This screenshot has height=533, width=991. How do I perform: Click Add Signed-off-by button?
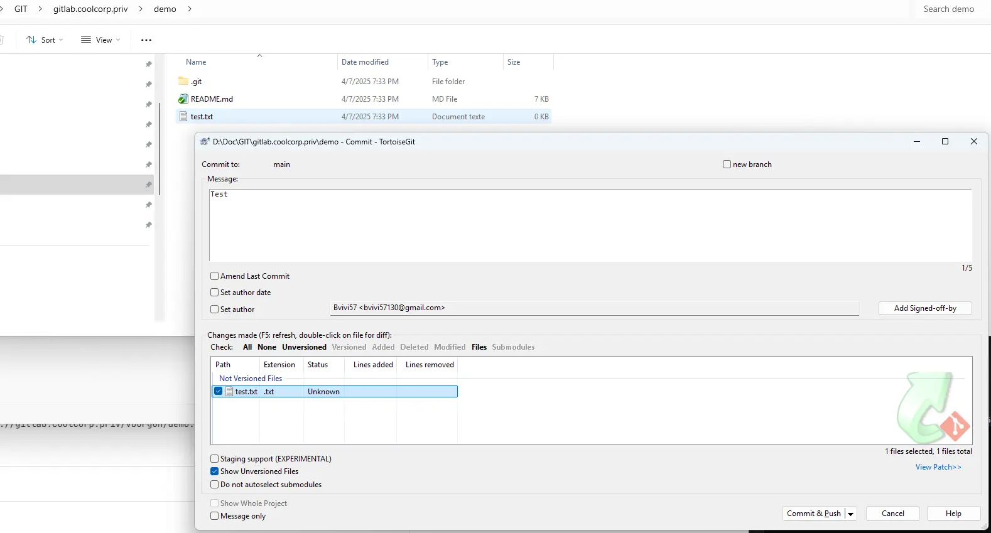[x=925, y=308]
